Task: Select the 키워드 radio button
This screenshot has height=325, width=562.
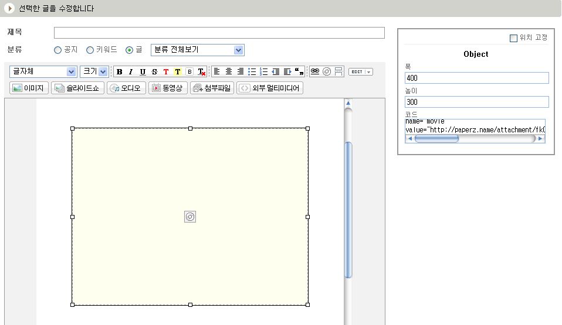Action: click(90, 50)
